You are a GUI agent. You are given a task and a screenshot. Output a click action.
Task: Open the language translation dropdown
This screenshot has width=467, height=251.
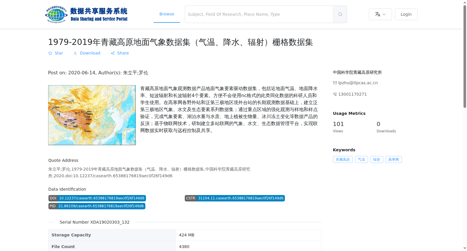point(380,14)
